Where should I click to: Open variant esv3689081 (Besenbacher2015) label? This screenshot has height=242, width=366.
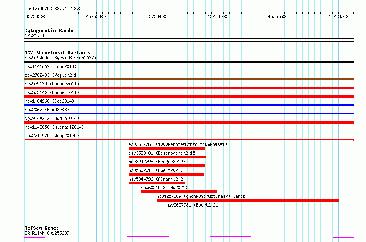163,153
